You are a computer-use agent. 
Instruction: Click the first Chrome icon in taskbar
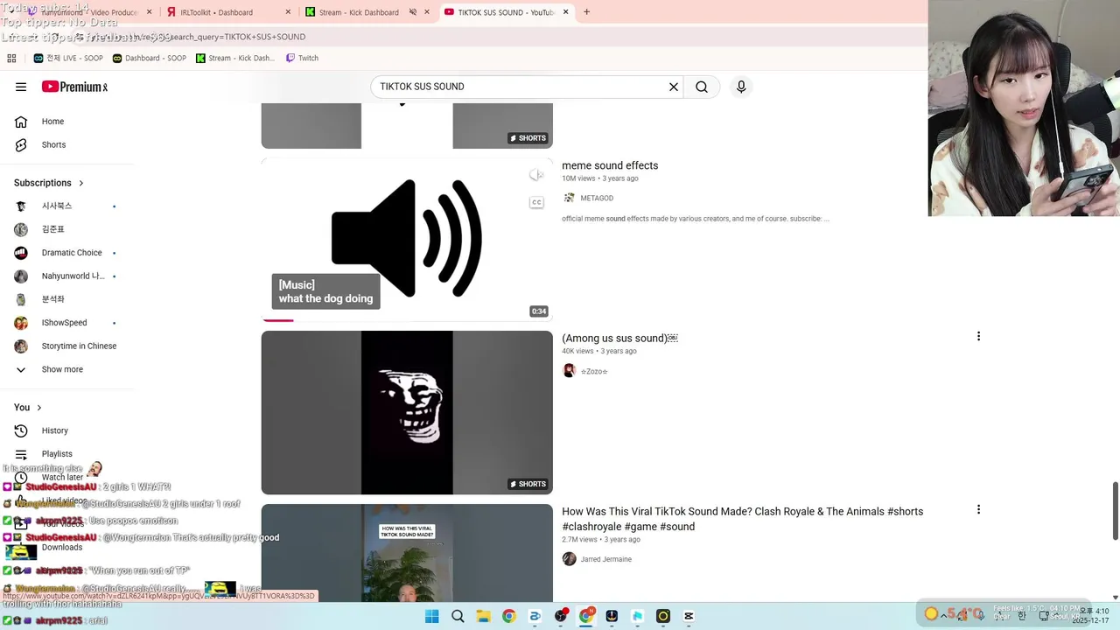[508, 616]
